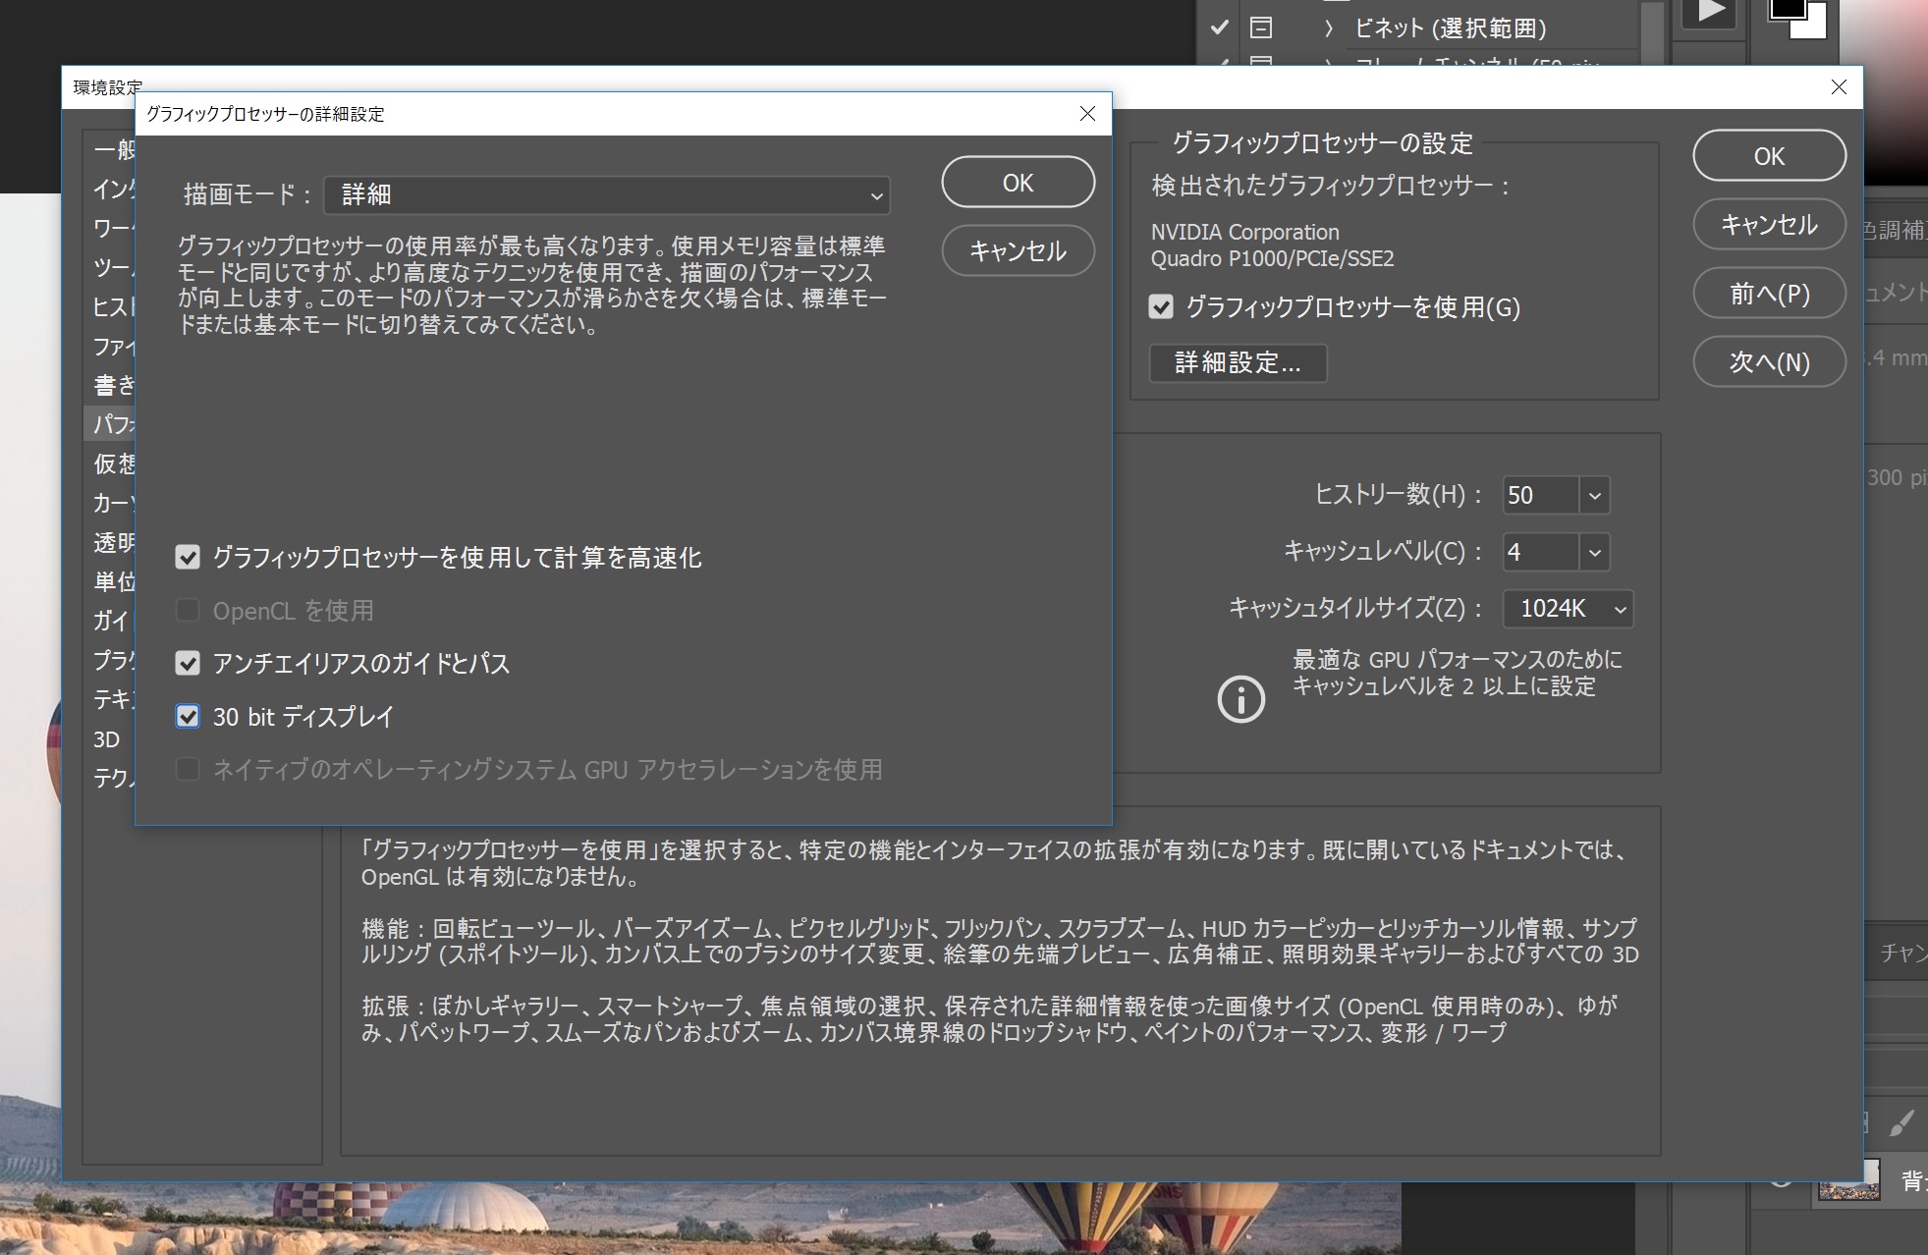Disable グラフィックプロセッサーを使用(G)
This screenshot has height=1255, width=1928.
click(1161, 307)
